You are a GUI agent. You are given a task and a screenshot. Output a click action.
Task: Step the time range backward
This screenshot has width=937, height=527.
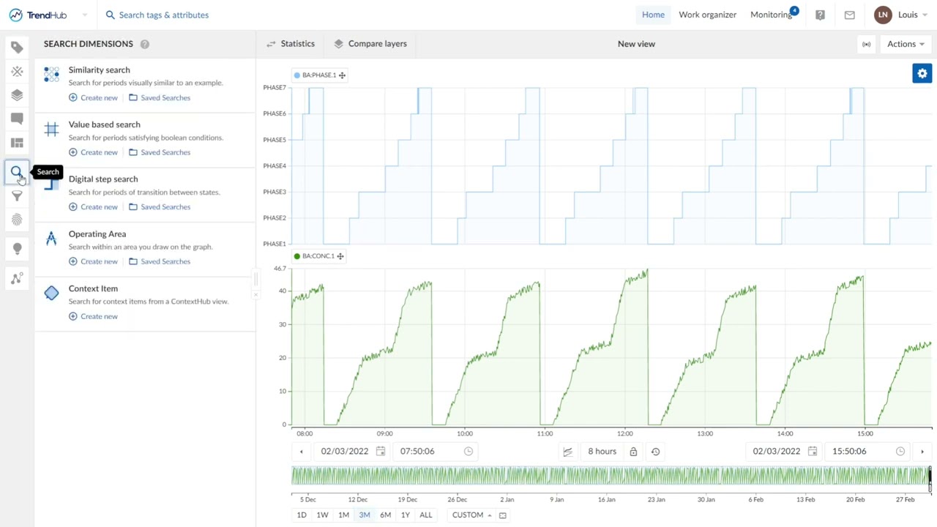[x=301, y=452]
